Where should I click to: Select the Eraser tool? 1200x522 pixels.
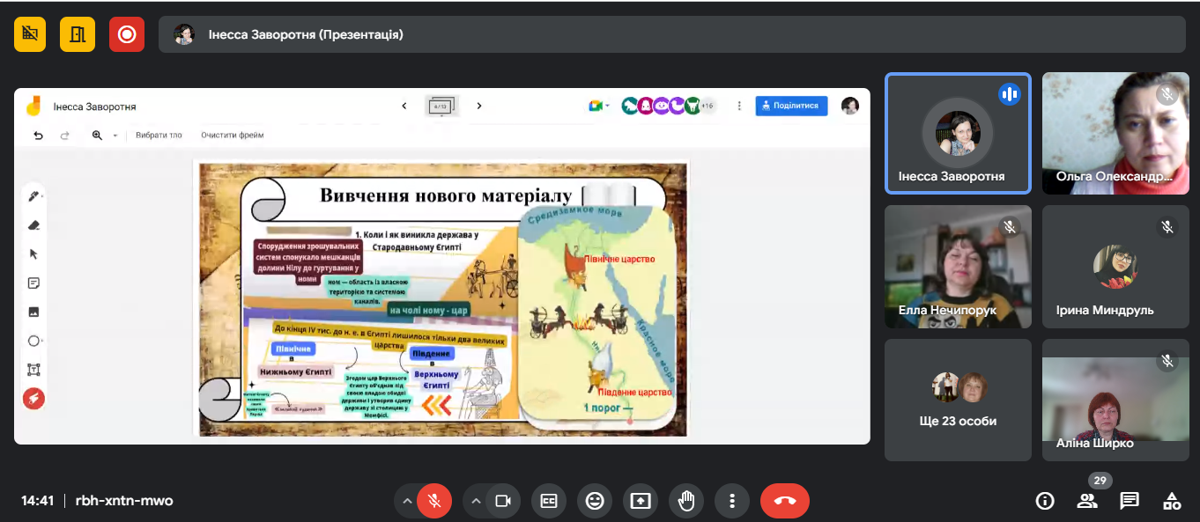(33, 224)
